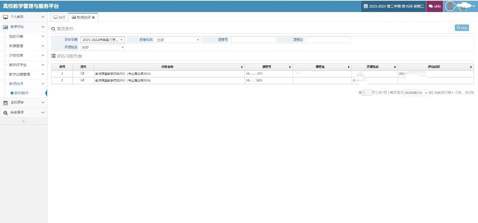Screen dimensions: 478x223
Task: Sort table by 开课院系 column arrows
Action: click(395, 67)
